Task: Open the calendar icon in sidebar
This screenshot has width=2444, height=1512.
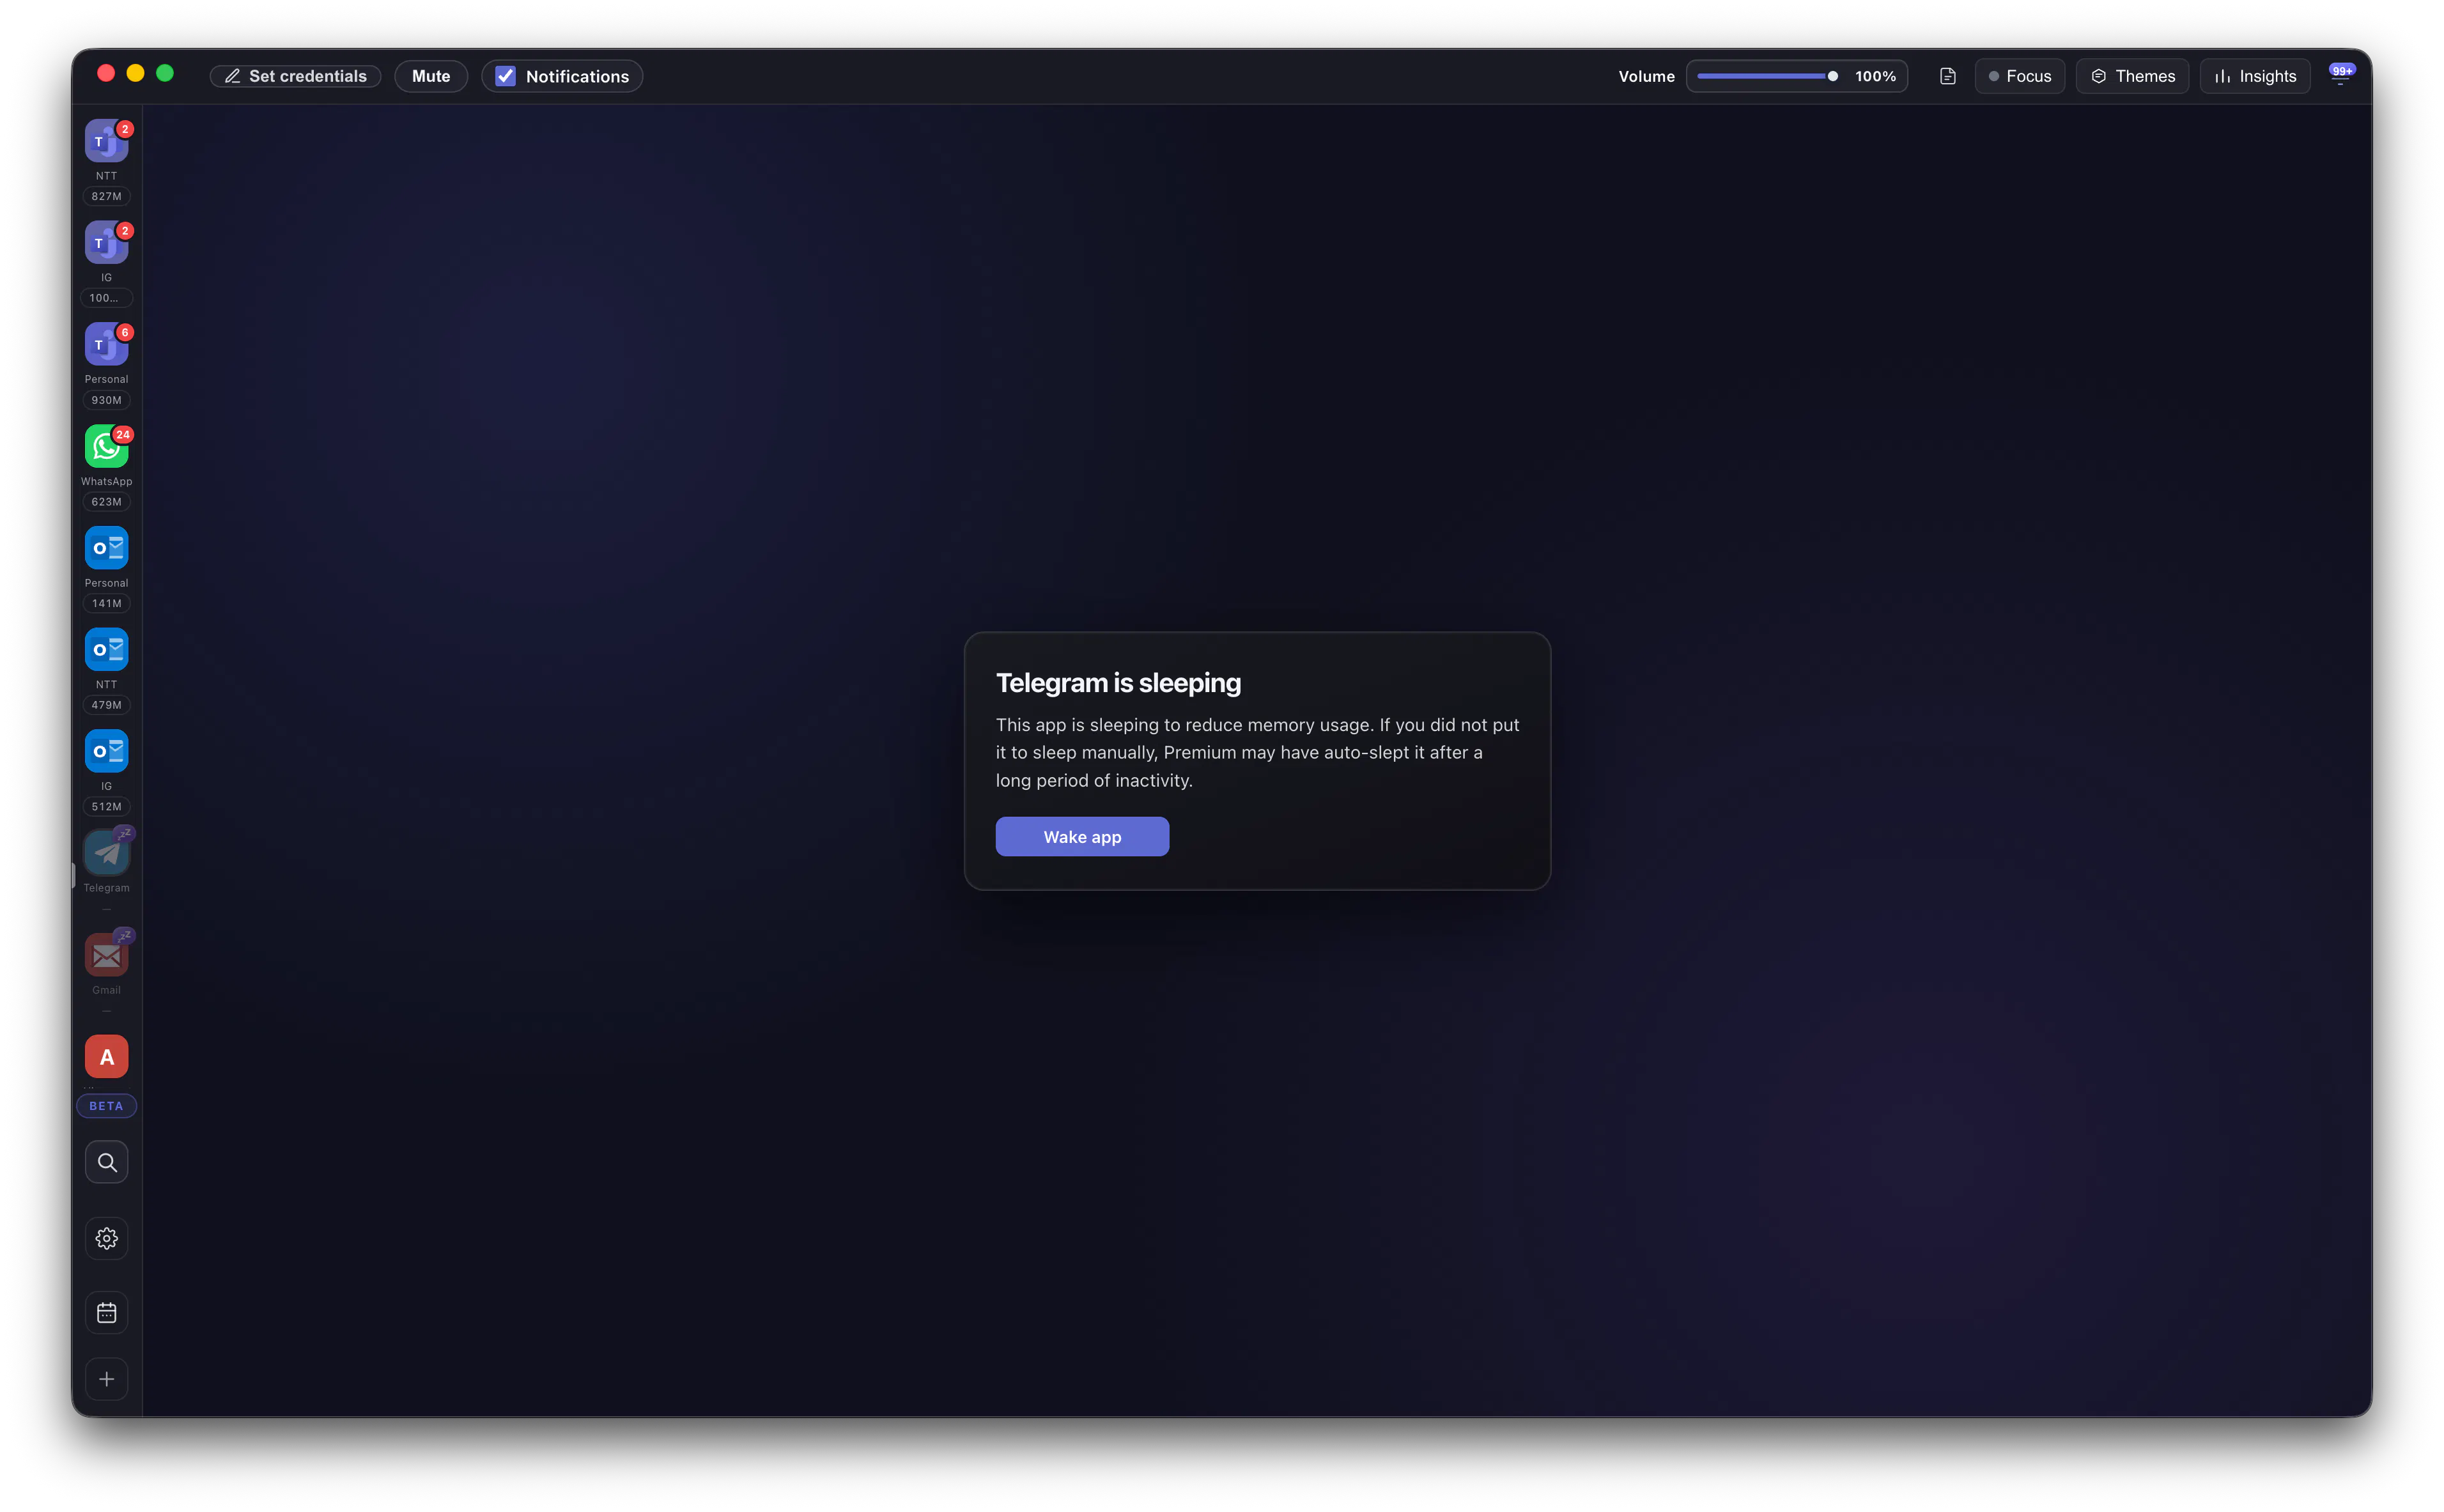Action: click(106, 1313)
